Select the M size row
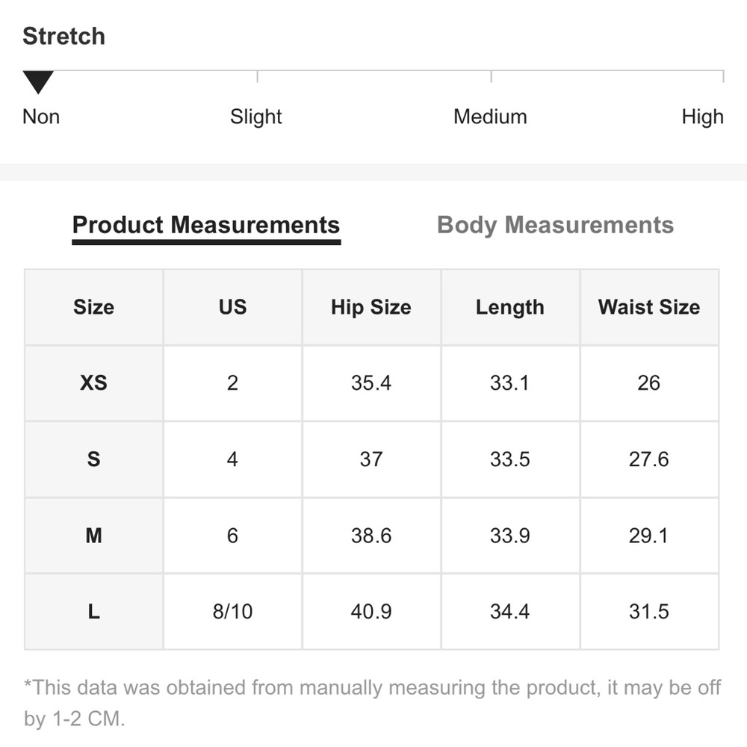Screen dimensions: 747x747 pyautogui.click(x=371, y=536)
